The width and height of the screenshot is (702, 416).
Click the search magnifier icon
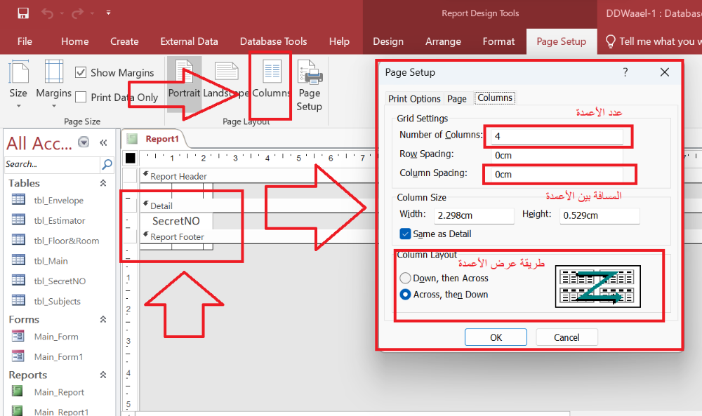107,164
